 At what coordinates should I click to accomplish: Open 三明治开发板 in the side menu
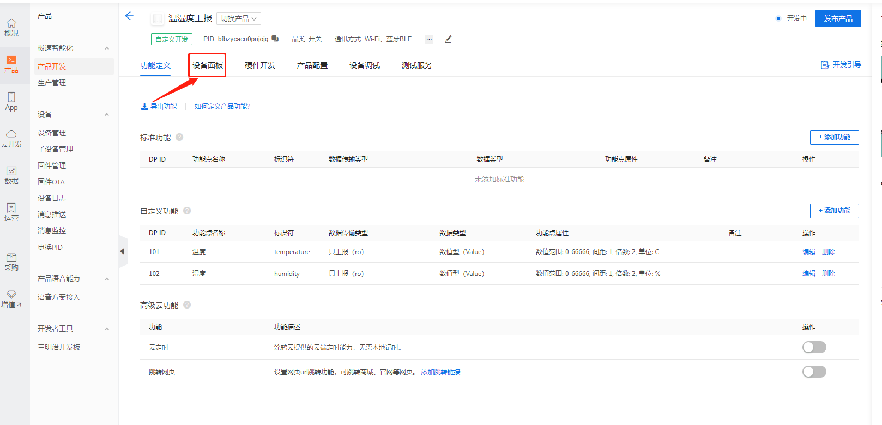click(59, 347)
